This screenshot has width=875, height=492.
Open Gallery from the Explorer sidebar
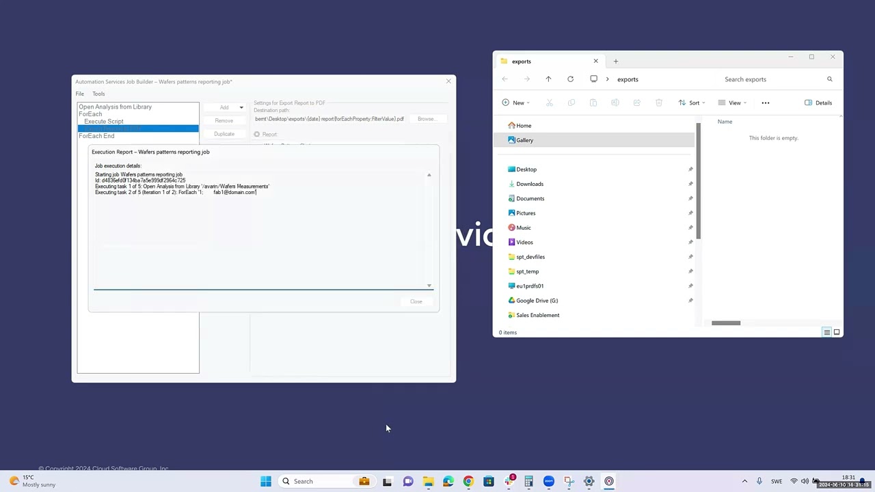pyautogui.click(x=524, y=139)
